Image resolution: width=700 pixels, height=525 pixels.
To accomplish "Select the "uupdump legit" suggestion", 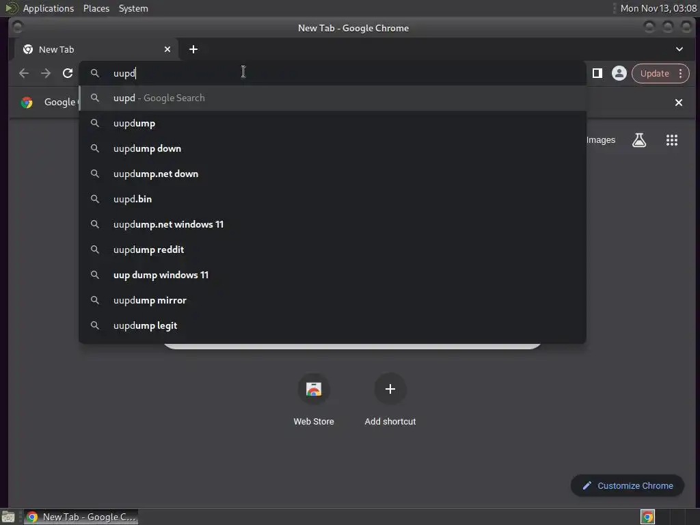I will [x=333, y=326].
